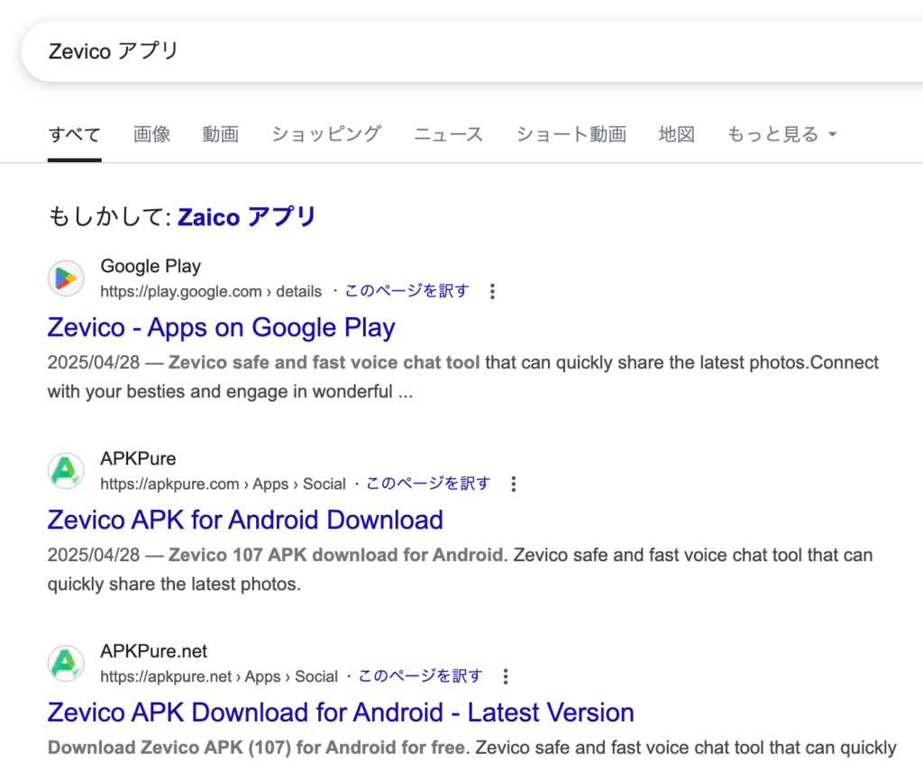Click the APKPure.net favicon icon
The image size is (923, 761).
[x=66, y=664]
